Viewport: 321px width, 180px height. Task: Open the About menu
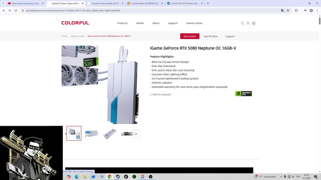(156, 23)
